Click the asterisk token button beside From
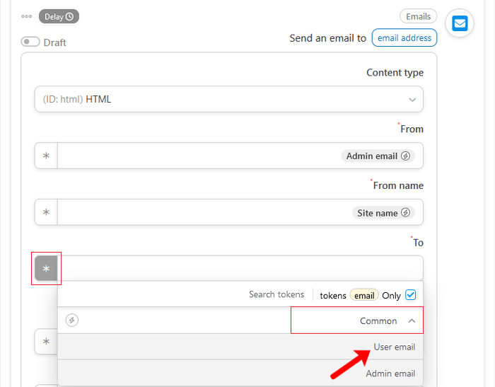This screenshot has width=495, height=387. [46, 156]
